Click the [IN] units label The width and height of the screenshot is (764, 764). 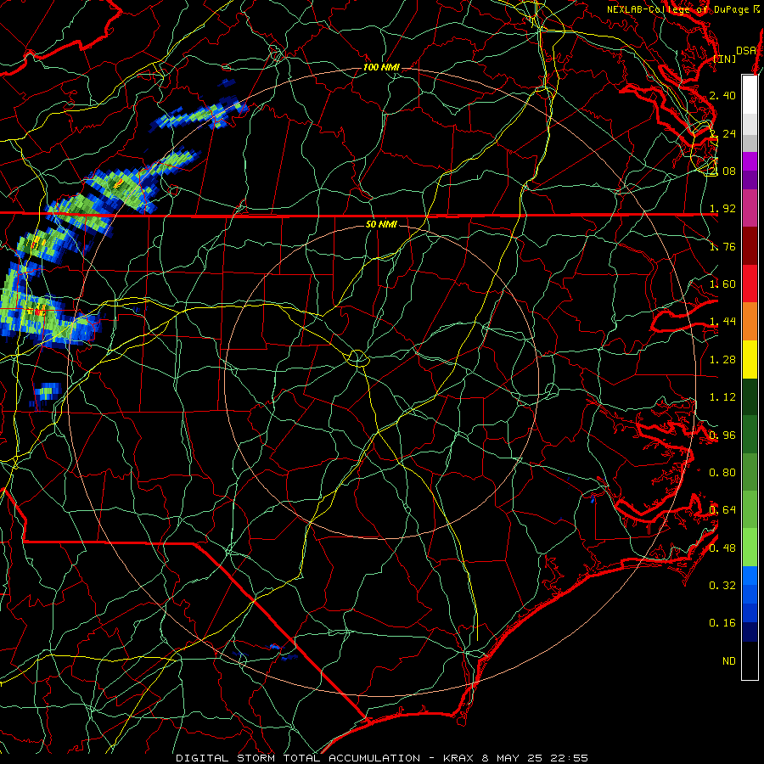(x=725, y=59)
